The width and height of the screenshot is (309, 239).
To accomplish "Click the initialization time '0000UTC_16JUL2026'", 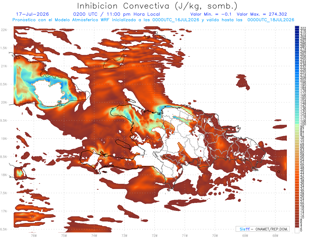I will click(x=176, y=20).
